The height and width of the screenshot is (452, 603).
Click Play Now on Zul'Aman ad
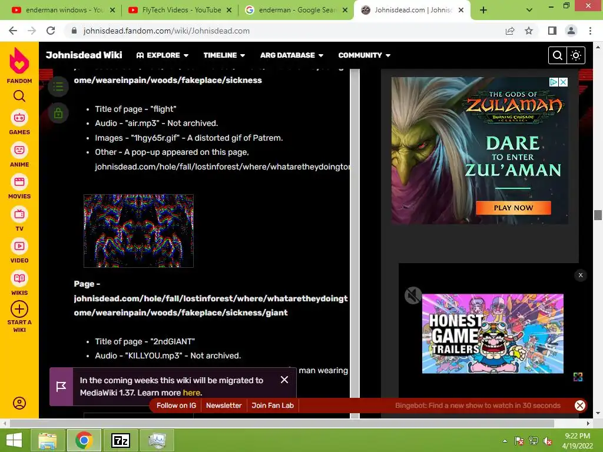click(513, 208)
